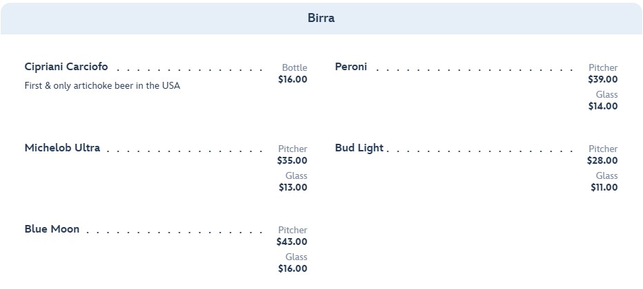Screen dimensions: 643x289
Task: Click the Glass label under Bud Light
Action: [607, 175]
